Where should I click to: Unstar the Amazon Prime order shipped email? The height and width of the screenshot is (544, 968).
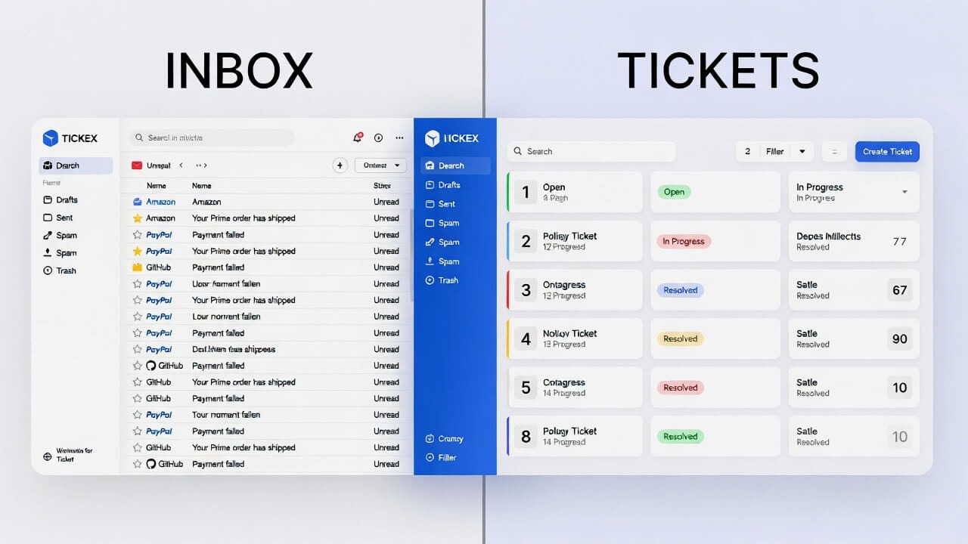pyautogui.click(x=137, y=218)
